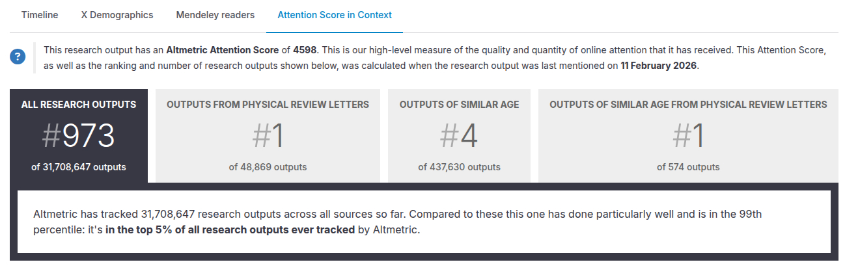The image size is (845, 273).
Task: Click the date 11 February 2026
Action: pos(658,66)
